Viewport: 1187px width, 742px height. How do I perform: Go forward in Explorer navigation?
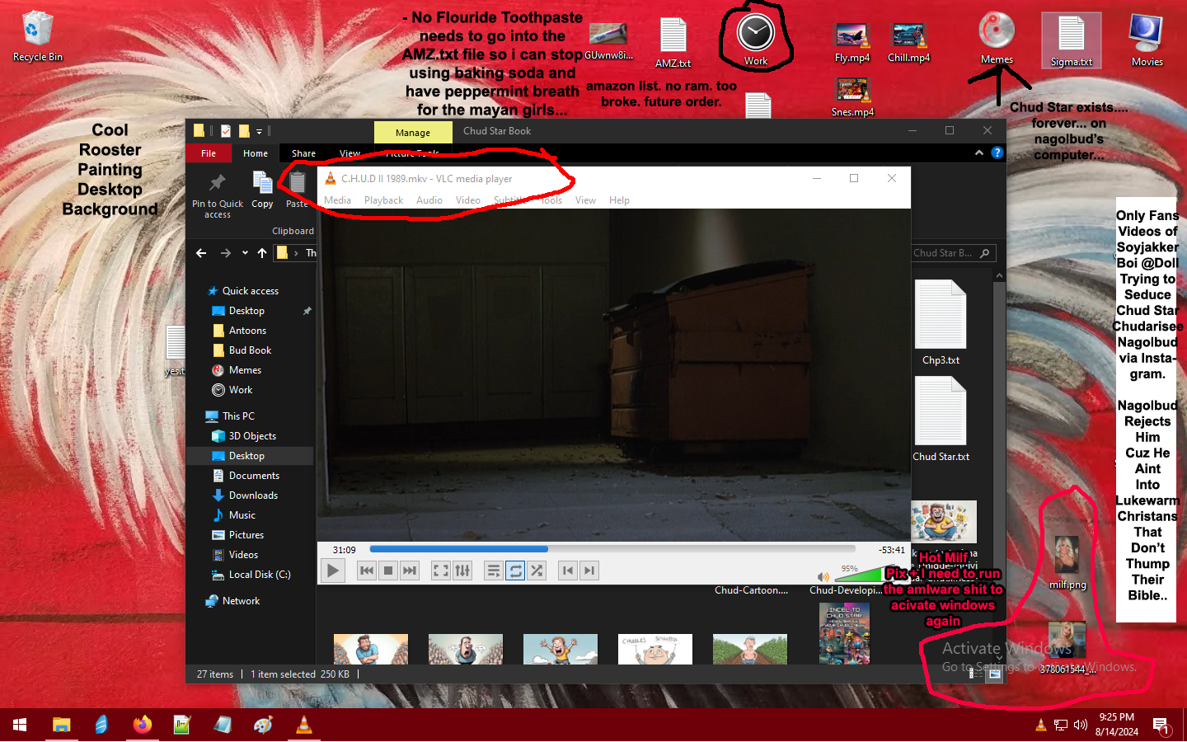point(225,253)
